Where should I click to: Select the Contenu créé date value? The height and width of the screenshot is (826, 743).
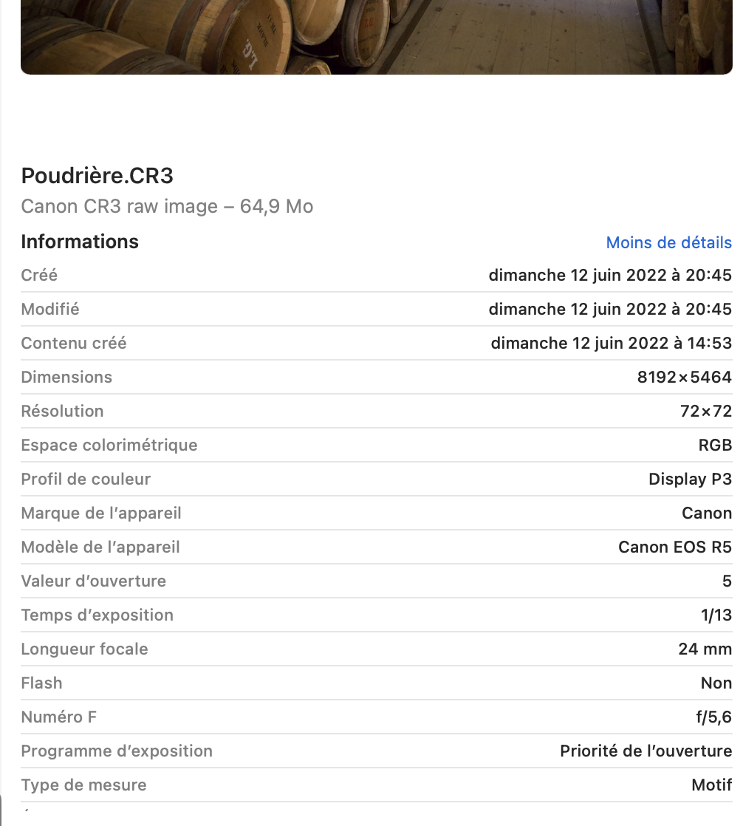tap(611, 344)
